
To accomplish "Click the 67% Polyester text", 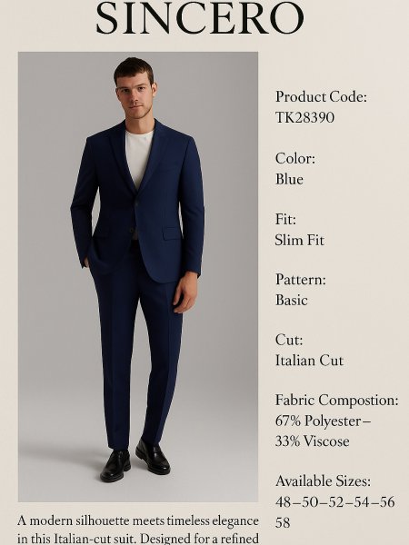I will pos(323,421).
